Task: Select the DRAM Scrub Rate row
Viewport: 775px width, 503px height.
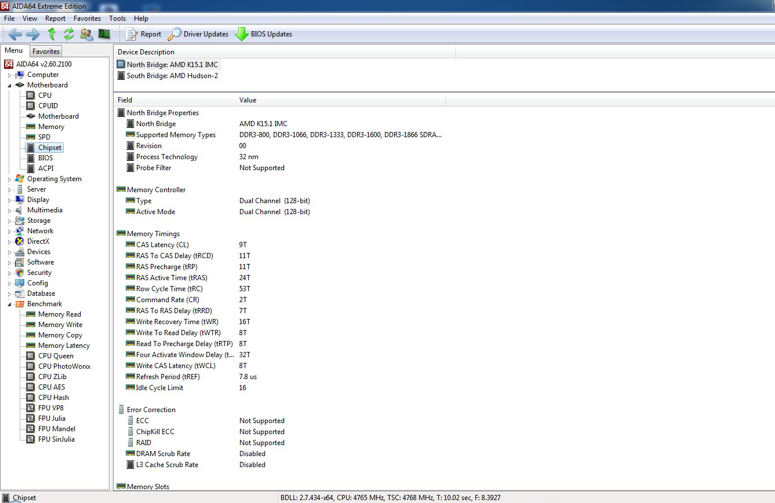Action: point(196,454)
